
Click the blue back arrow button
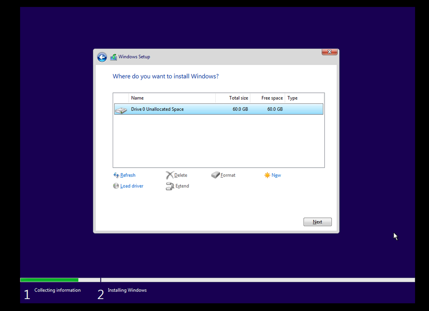tap(102, 57)
